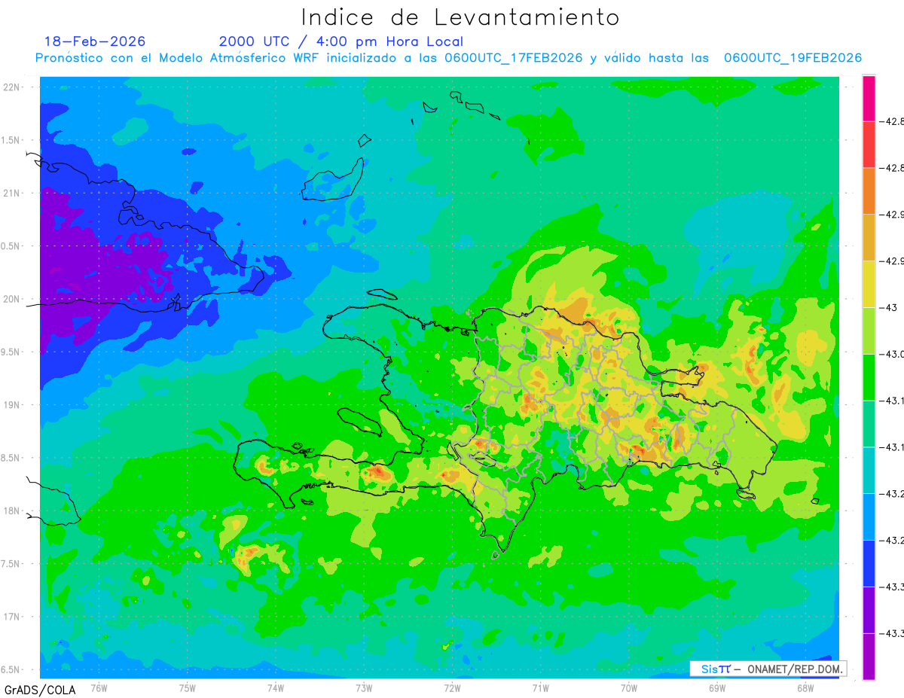904x698 pixels.
Task: Select the pure green colorbar swatch
Action: [x=869, y=377]
